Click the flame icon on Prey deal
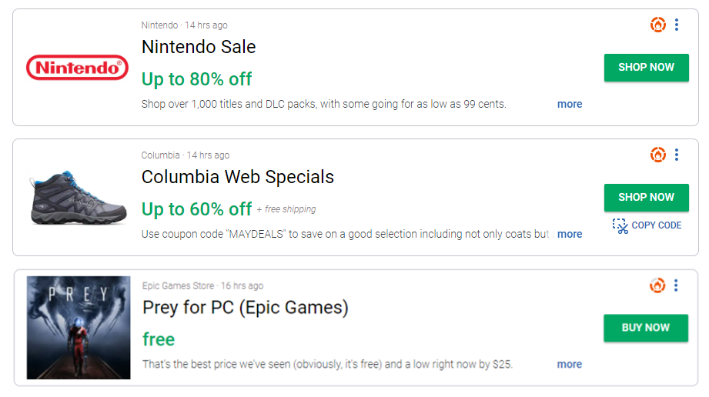Viewport: 709px width, 397px height. coord(657,285)
